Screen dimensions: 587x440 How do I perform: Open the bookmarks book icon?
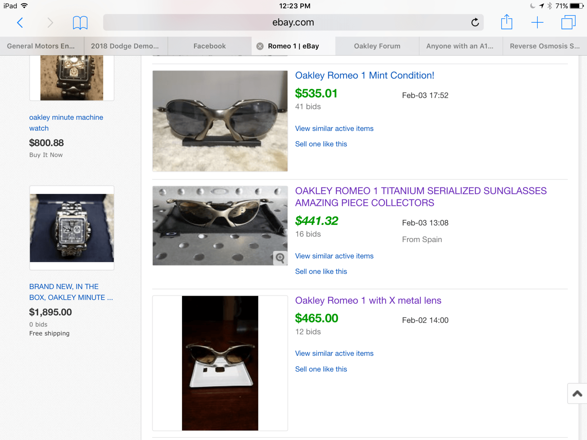click(x=80, y=23)
